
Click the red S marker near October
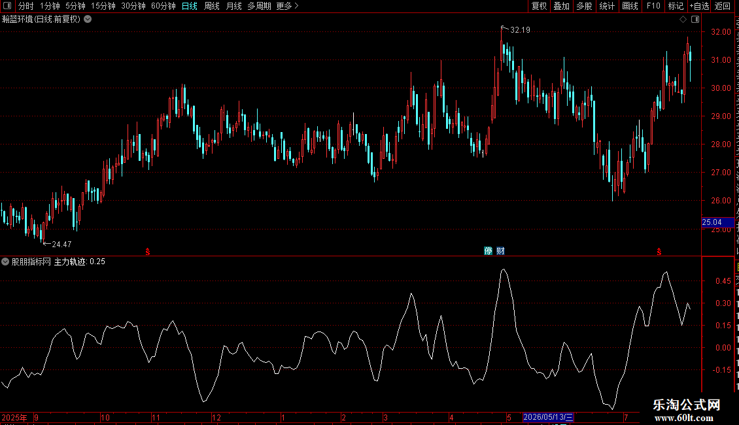click(148, 252)
